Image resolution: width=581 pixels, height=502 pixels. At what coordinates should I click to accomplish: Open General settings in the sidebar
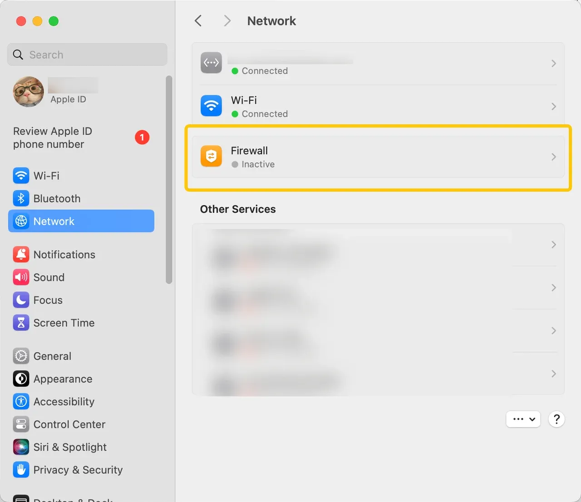click(81, 356)
